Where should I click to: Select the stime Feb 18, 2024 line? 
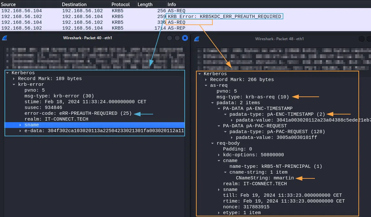(x=85, y=102)
